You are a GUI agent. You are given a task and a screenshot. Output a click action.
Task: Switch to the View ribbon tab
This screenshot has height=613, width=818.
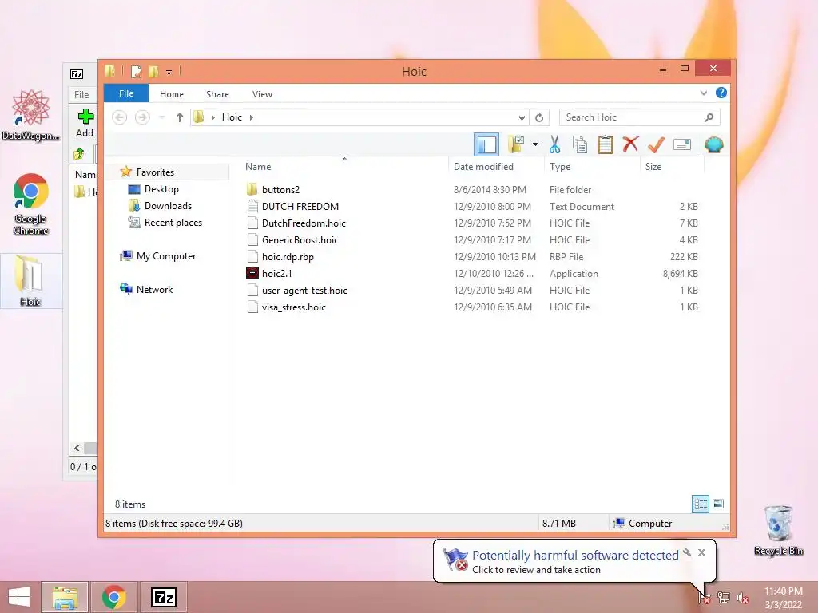click(x=262, y=94)
